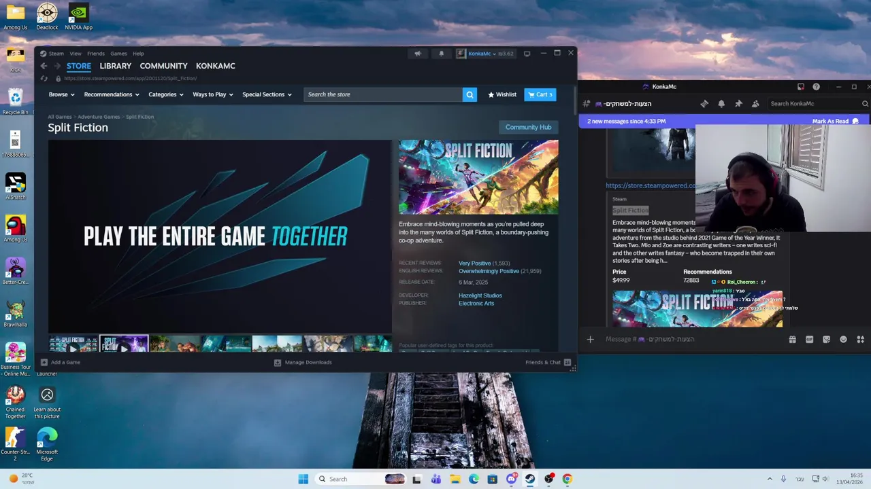Image resolution: width=871 pixels, height=489 pixels.
Task: Open Google Chrome from the taskbar
Action: [568, 479]
